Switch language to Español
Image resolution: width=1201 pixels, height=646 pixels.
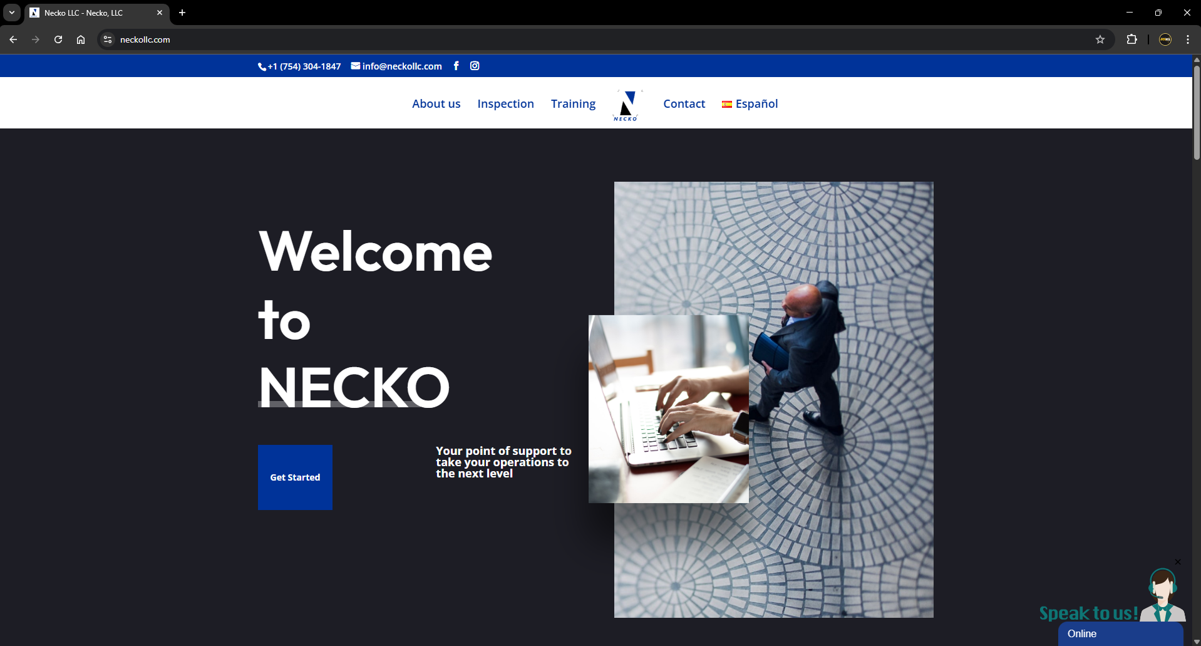tap(750, 104)
